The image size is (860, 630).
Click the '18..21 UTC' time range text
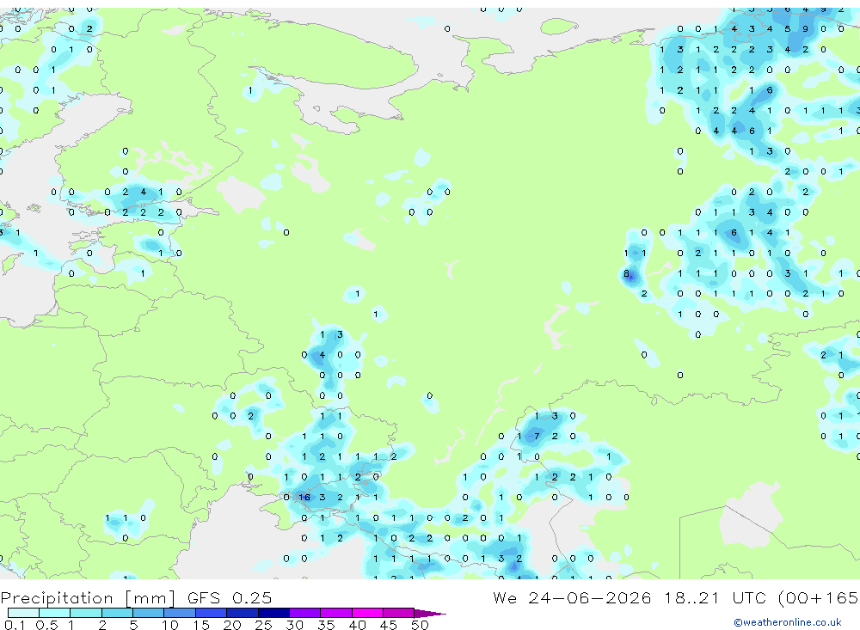tap(716, 598)
